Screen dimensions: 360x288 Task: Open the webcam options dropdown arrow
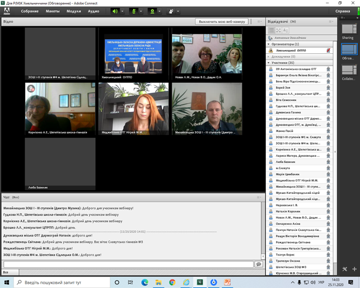pyautogui.click(x=160, y=11)
